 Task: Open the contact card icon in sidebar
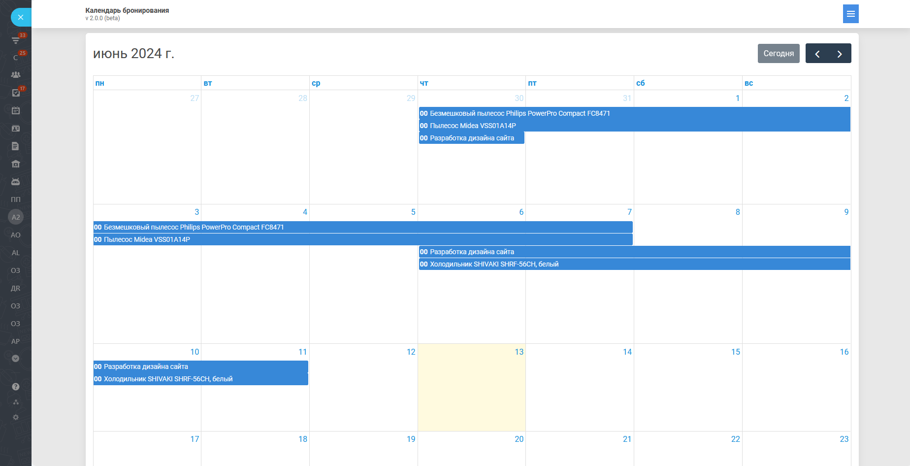click(x=16, y=128)
